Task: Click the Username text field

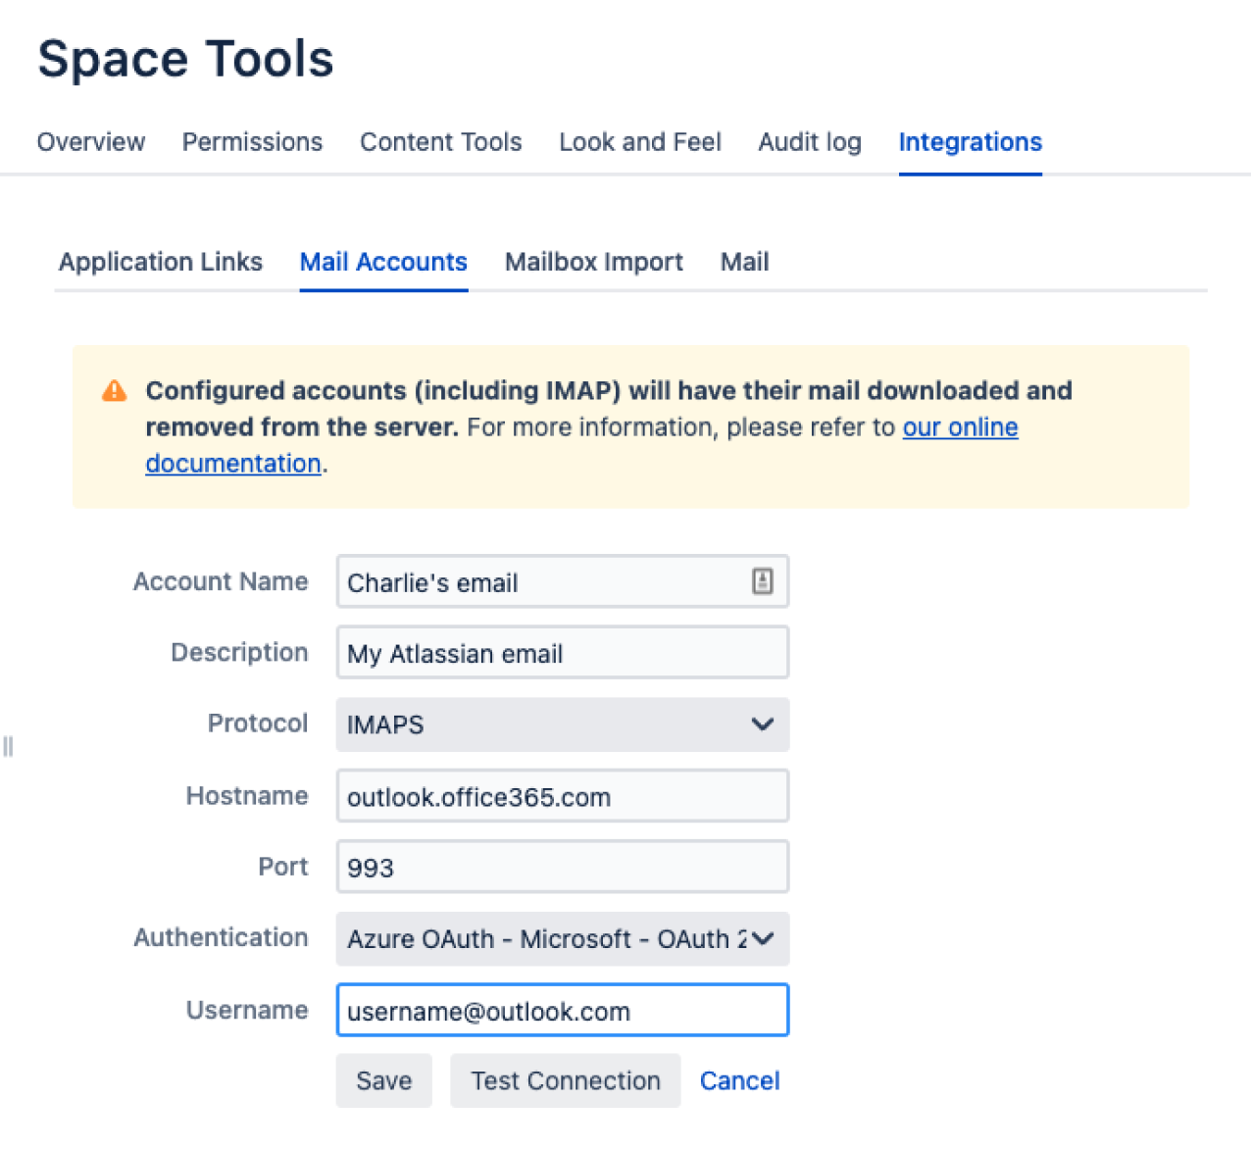Action: 562,1011
